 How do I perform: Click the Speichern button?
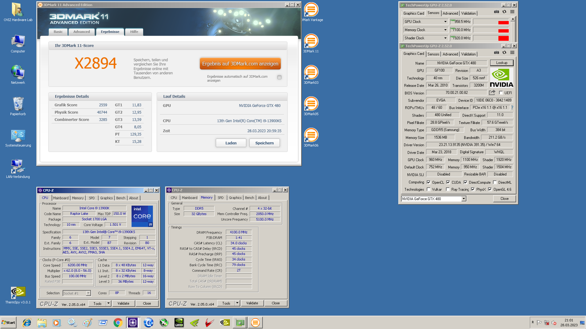(265, 143)
